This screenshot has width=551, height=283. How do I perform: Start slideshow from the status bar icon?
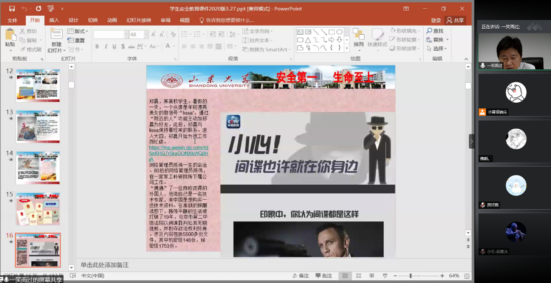pyautogui.click(x=385, y=276)
